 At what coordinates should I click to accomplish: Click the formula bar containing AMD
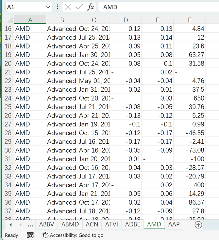159,7
